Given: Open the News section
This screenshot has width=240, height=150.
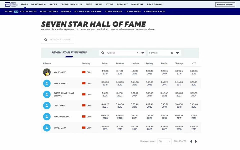Looking at the screenshot, I should [x=99, y=4].
